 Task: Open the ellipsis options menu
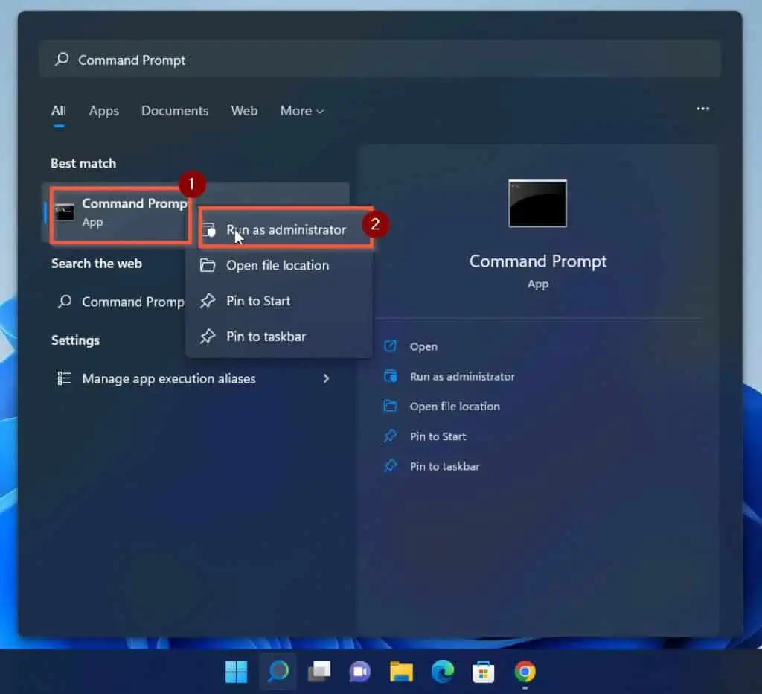pyautogui.click(x=702, y=109)
